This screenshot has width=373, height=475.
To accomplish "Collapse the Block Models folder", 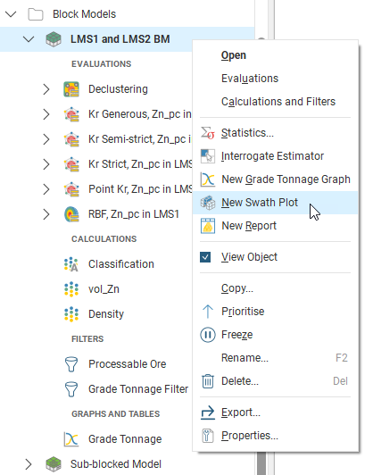I will tap(11, 14).
